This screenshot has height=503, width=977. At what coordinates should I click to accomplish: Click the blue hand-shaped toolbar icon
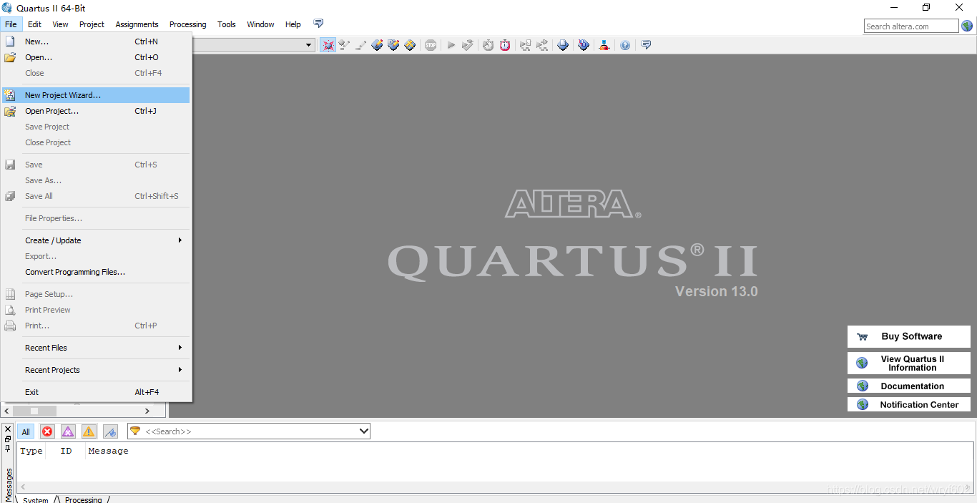584,45
